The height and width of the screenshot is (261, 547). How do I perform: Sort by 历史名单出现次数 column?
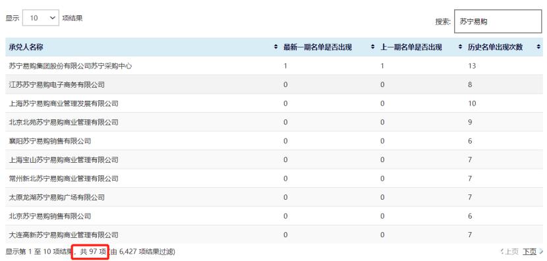click(504, 47)
